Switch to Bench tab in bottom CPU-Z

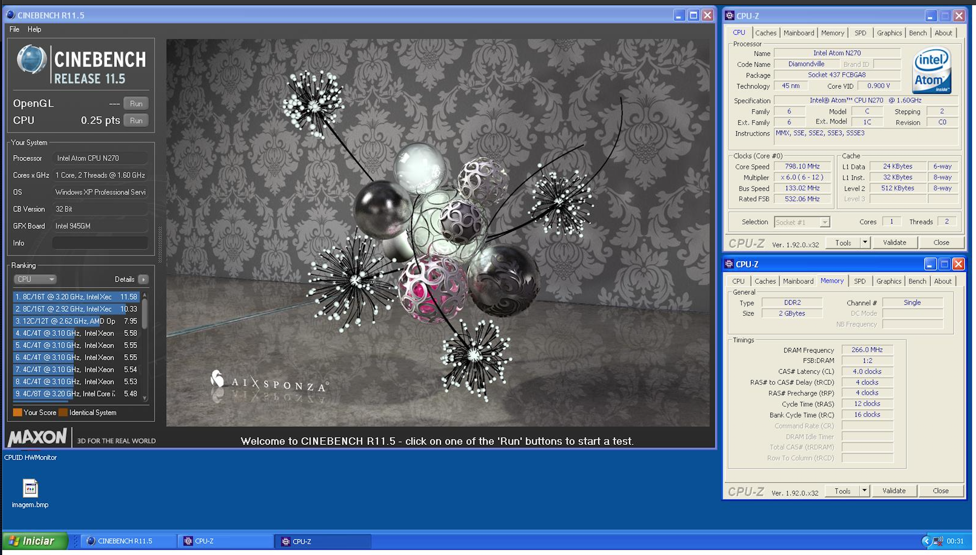tap(917, 281)
